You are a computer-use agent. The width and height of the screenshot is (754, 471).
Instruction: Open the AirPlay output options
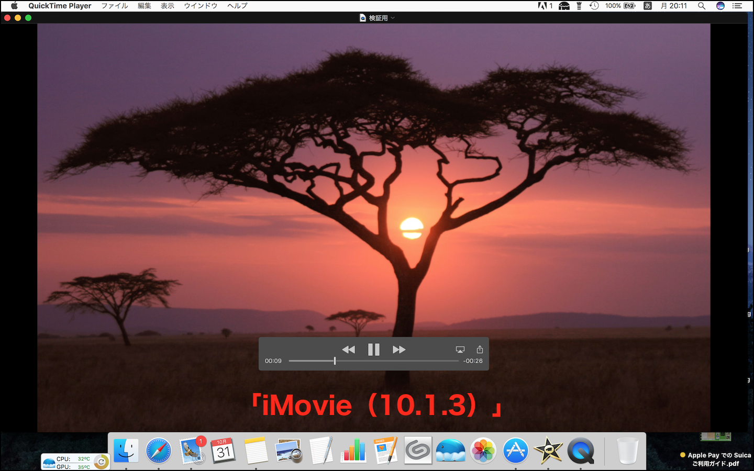click(x=460, y=350)
